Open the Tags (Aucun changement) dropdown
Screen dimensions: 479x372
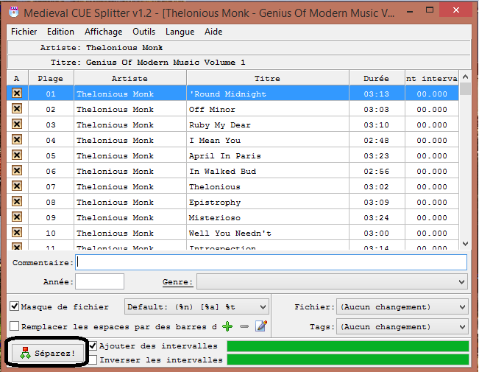tap(402, 327)
